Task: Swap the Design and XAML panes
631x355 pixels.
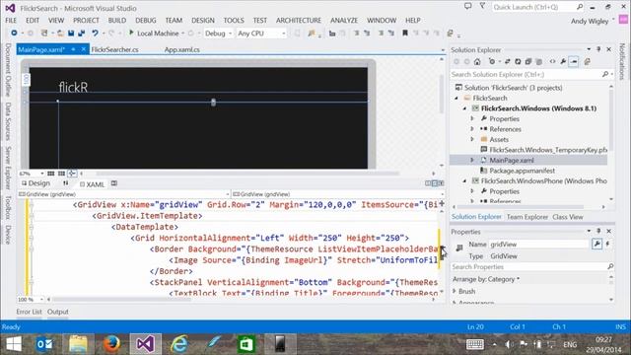Action: [66, 183]
